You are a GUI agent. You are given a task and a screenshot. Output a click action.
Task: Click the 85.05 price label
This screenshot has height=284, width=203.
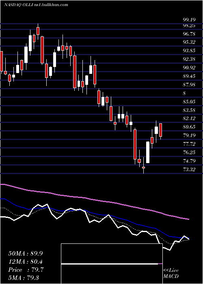189,101
